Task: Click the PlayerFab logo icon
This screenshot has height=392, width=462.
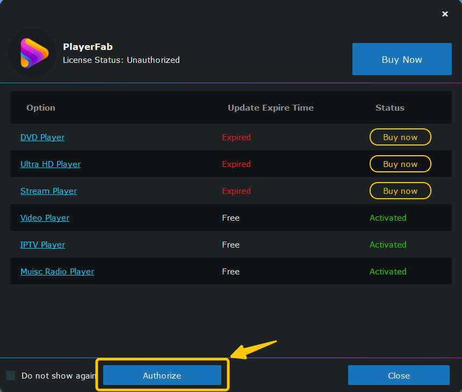Action: (x=33, y=53)
